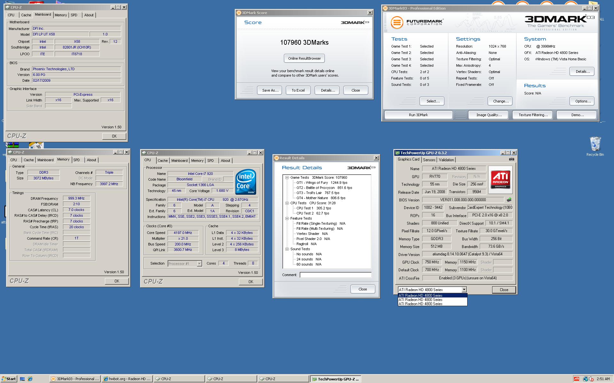
Task: Select SPD tab in CPU-Z memory window
Action: 76,160
